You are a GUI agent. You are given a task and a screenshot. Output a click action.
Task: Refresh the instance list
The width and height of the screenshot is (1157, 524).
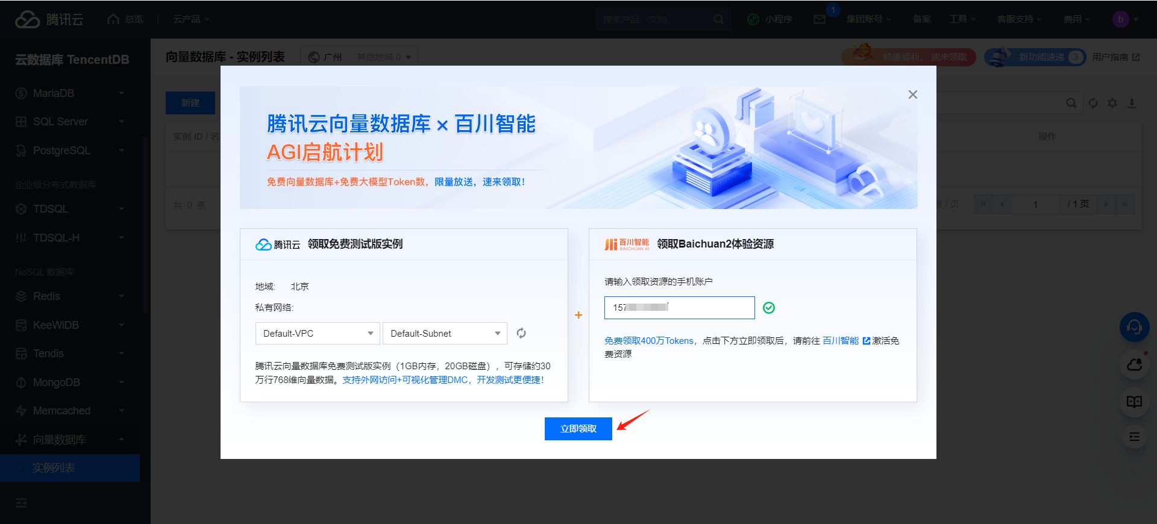pyautogui.click(x=1093, y=103)
